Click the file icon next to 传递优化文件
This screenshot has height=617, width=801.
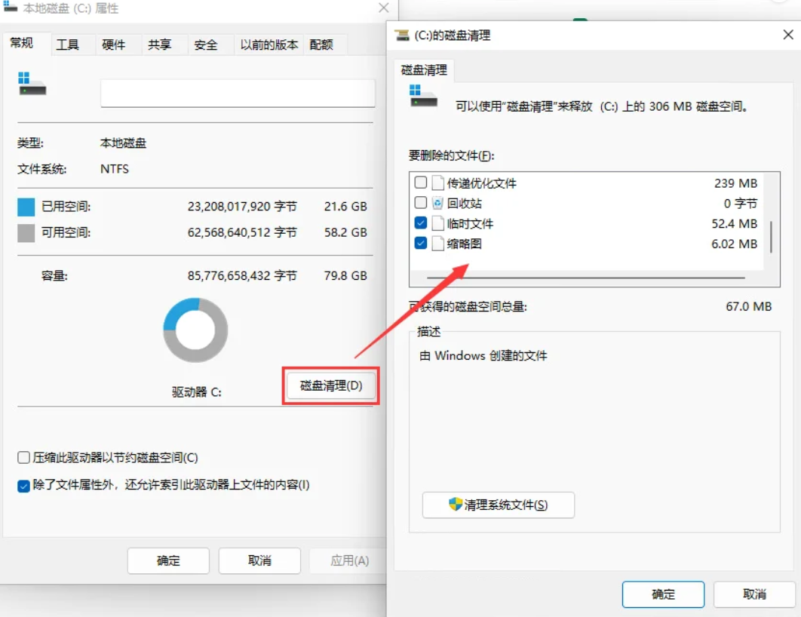437,183
